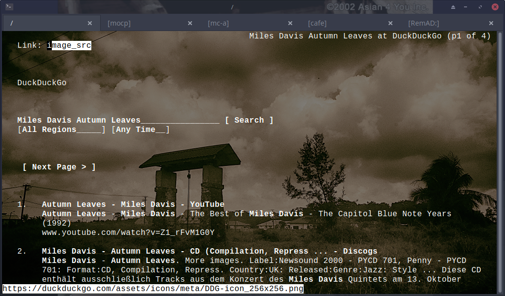This screenshot has width=505, height=296.
Task: Click the DuckDuckGo heading text
Action: (x=42, y=83)
